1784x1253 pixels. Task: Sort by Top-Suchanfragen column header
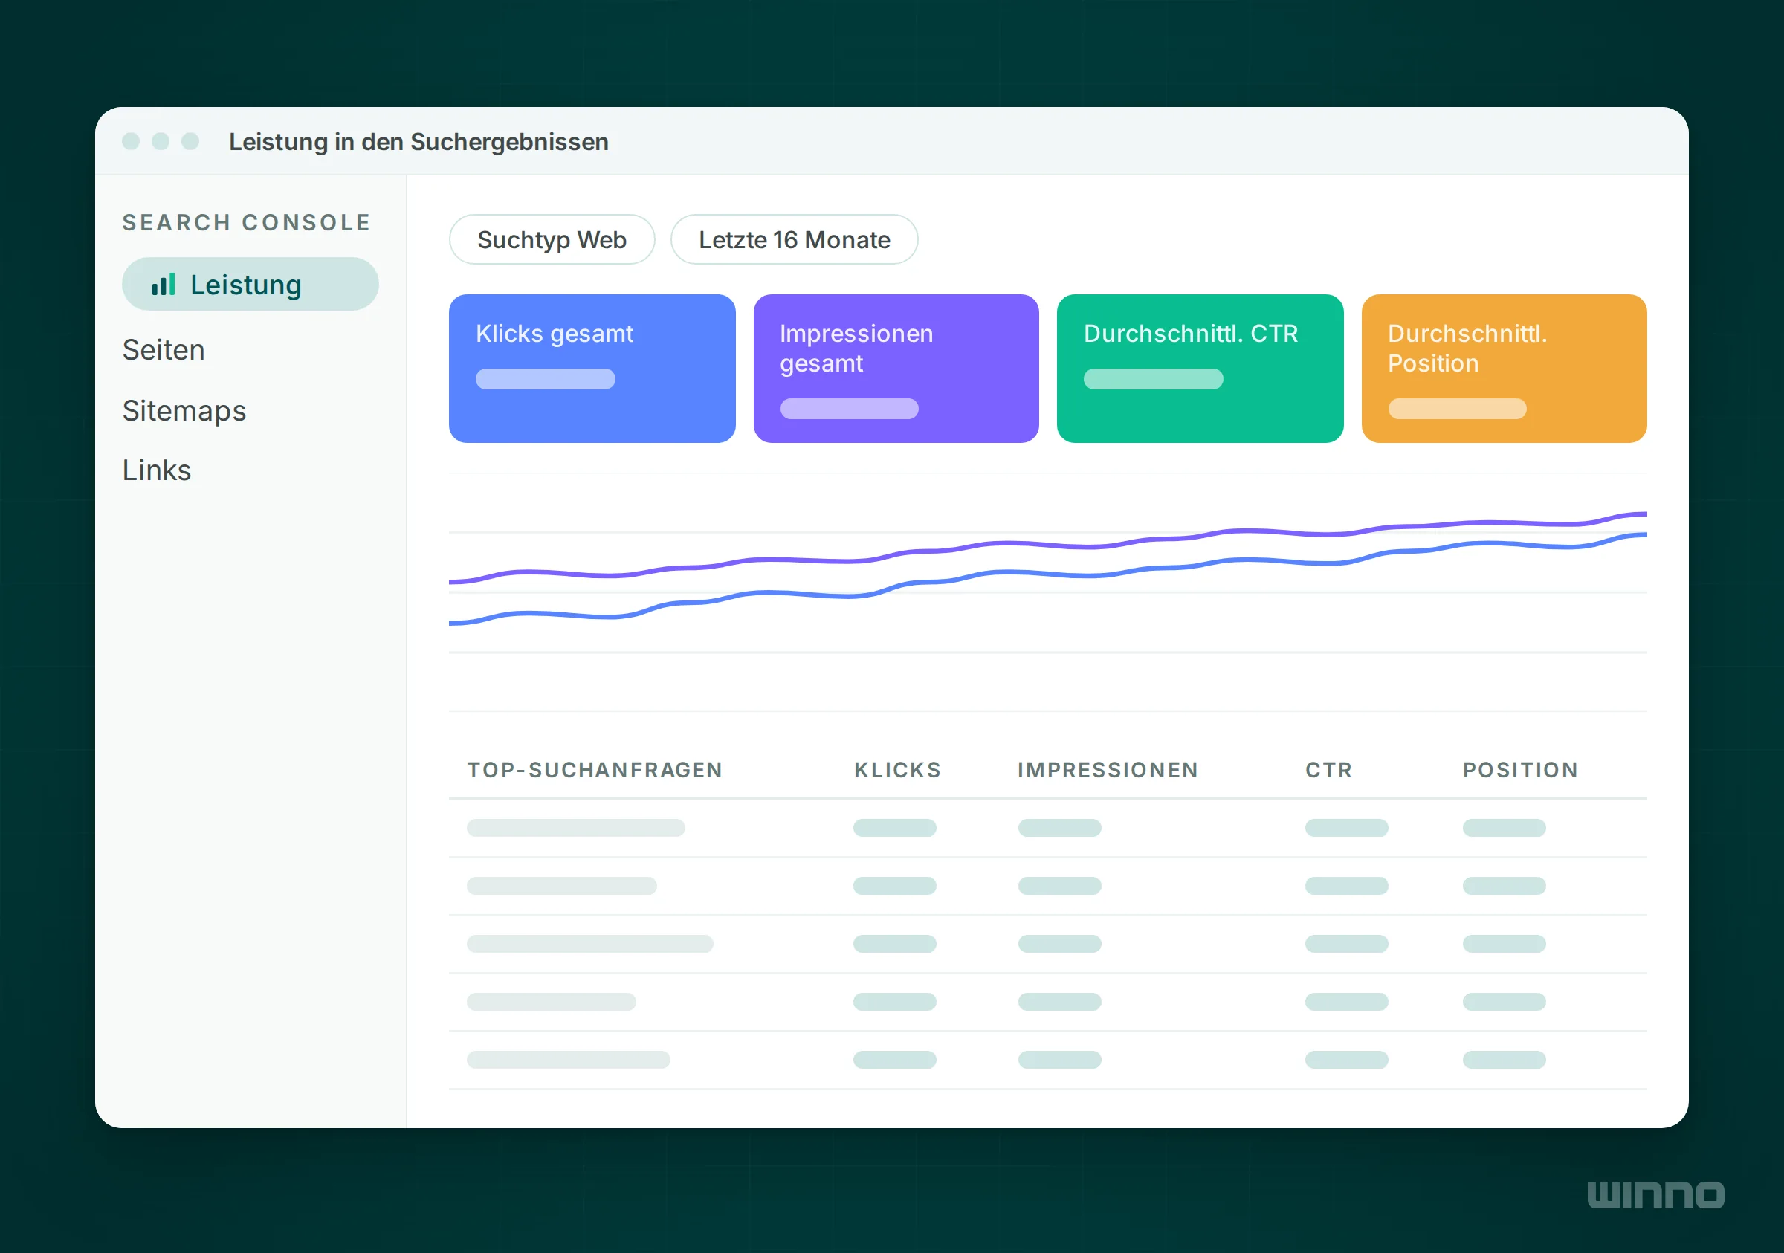click(595, 770)
